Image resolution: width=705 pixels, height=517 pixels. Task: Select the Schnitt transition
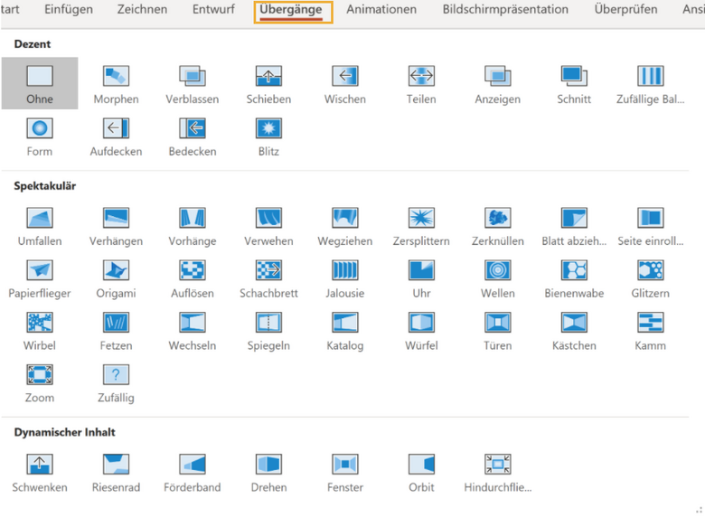(x=574, y=83)
